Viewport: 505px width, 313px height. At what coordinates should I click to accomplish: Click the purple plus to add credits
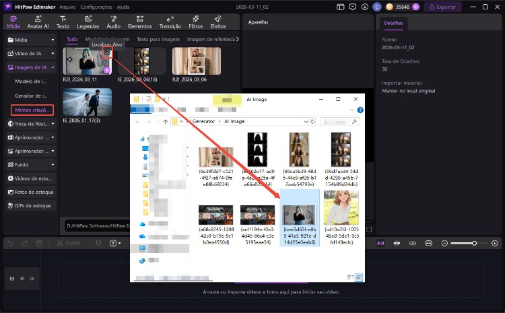click(x=416, y=7)
